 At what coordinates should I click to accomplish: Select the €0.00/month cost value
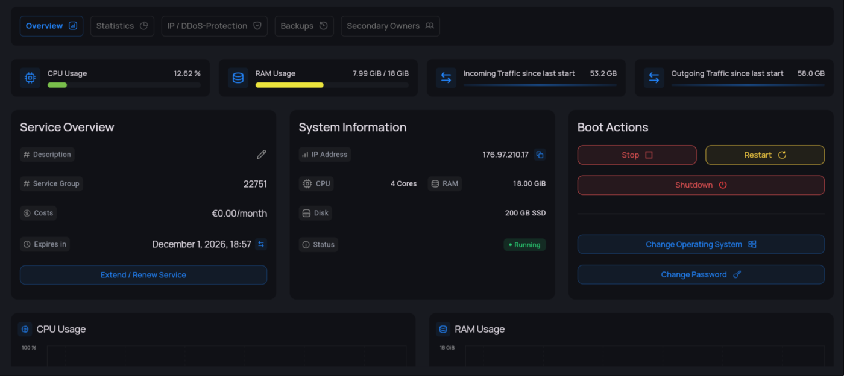[239, 213]
